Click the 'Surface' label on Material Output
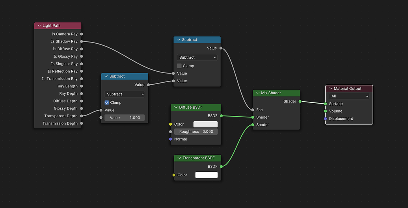The height and width of the screenshot is (208, 408). coord(336,104)
